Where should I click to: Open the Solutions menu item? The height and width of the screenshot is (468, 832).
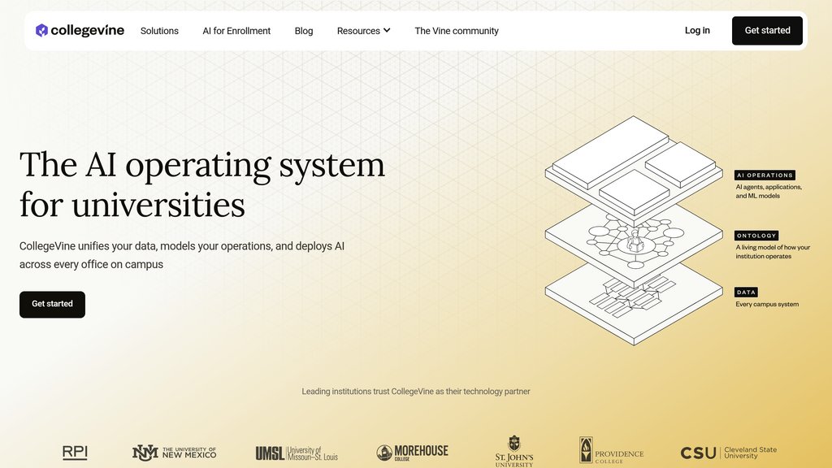[159, 31]
